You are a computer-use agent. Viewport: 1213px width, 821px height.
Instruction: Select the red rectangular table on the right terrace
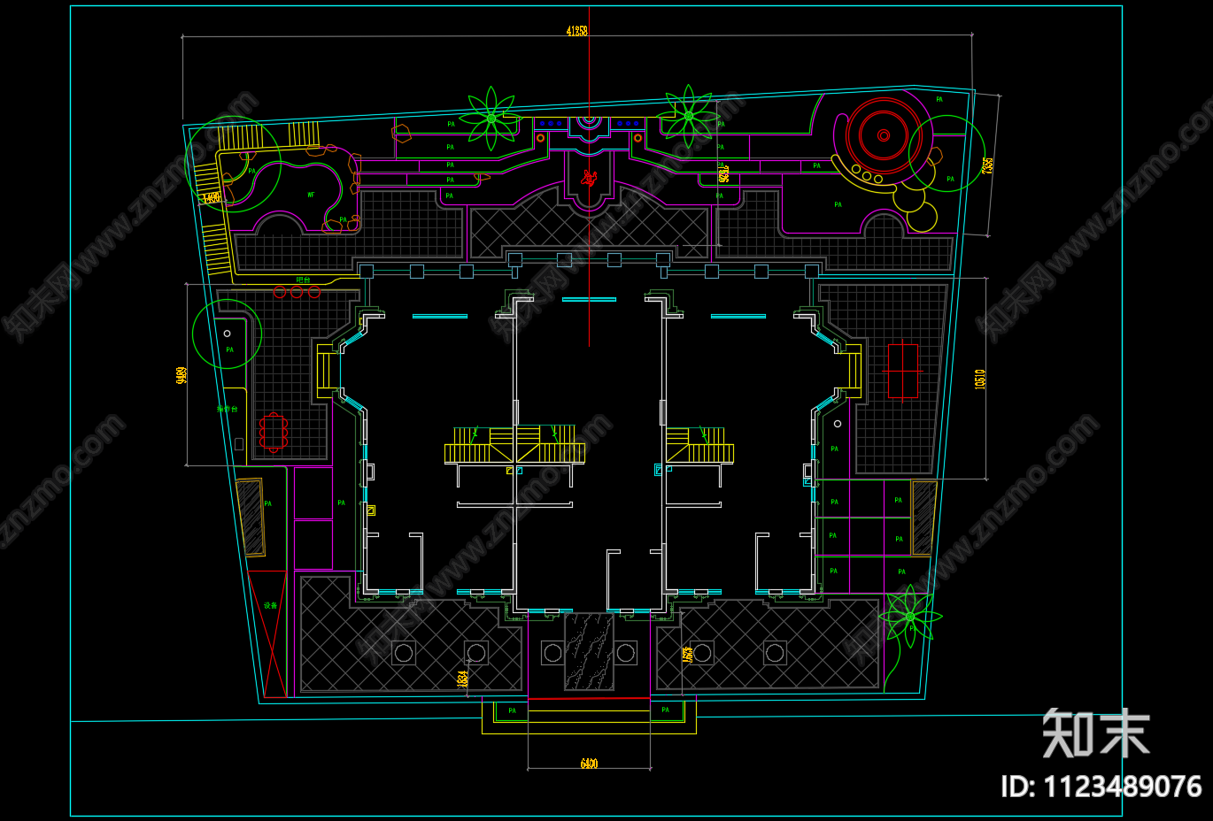pyautogui.click(x=903, y=371)
